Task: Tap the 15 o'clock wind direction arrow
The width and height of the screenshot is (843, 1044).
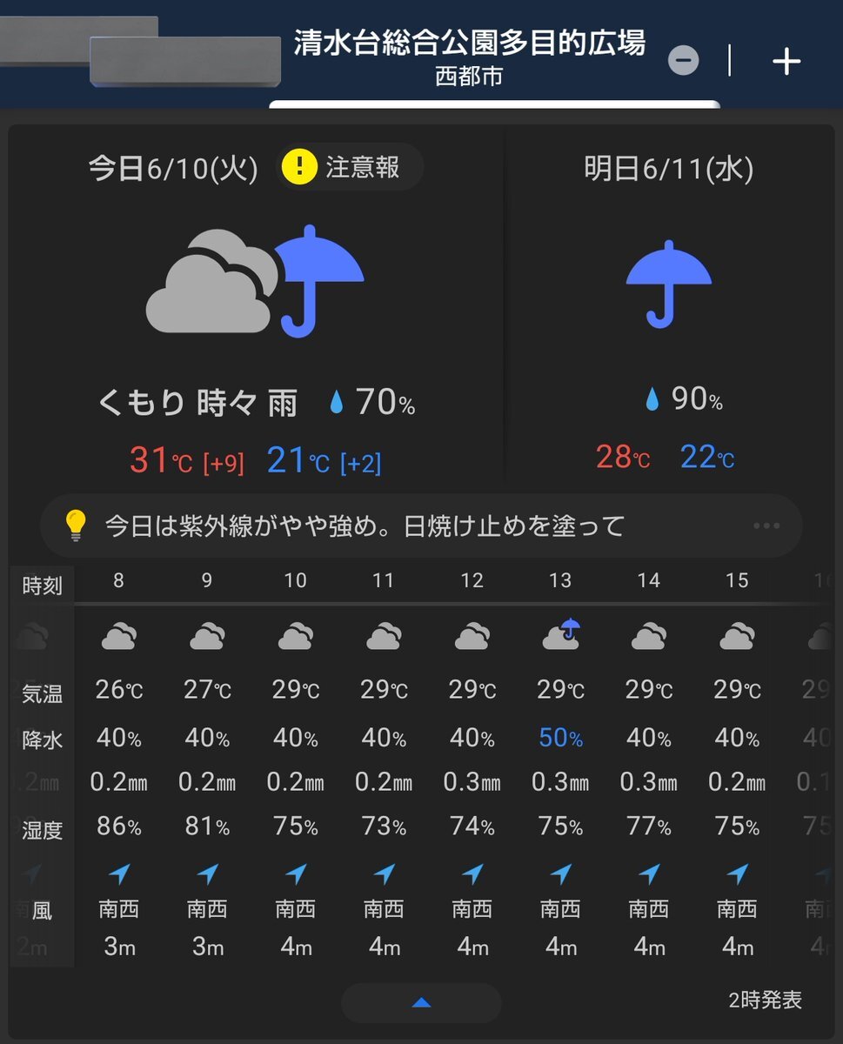Action: (738, 873)
